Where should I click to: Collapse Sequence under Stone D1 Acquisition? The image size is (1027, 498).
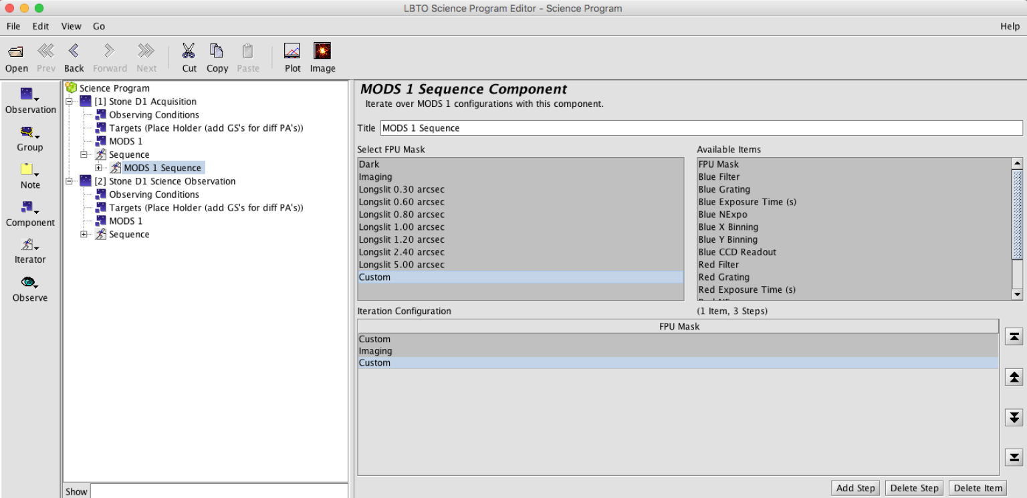tap(84, 154)
